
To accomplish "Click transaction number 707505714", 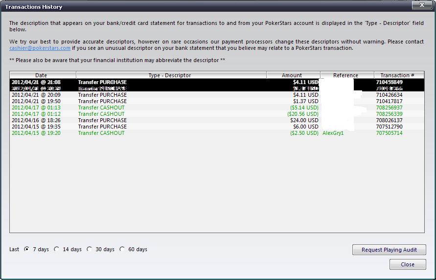I will pos(390,133).
